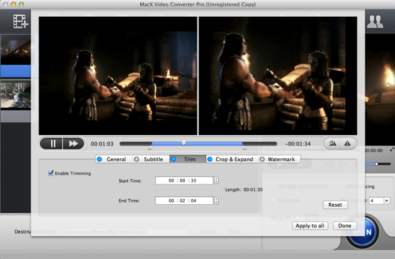The height and width of the screenshot is (259, 395).
Task: Select the second video thumbnail in the list
Action: click(x=16, y=95)
